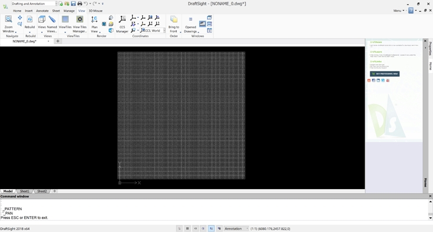Click the Redo arrow icon

[x=95, y=4]
